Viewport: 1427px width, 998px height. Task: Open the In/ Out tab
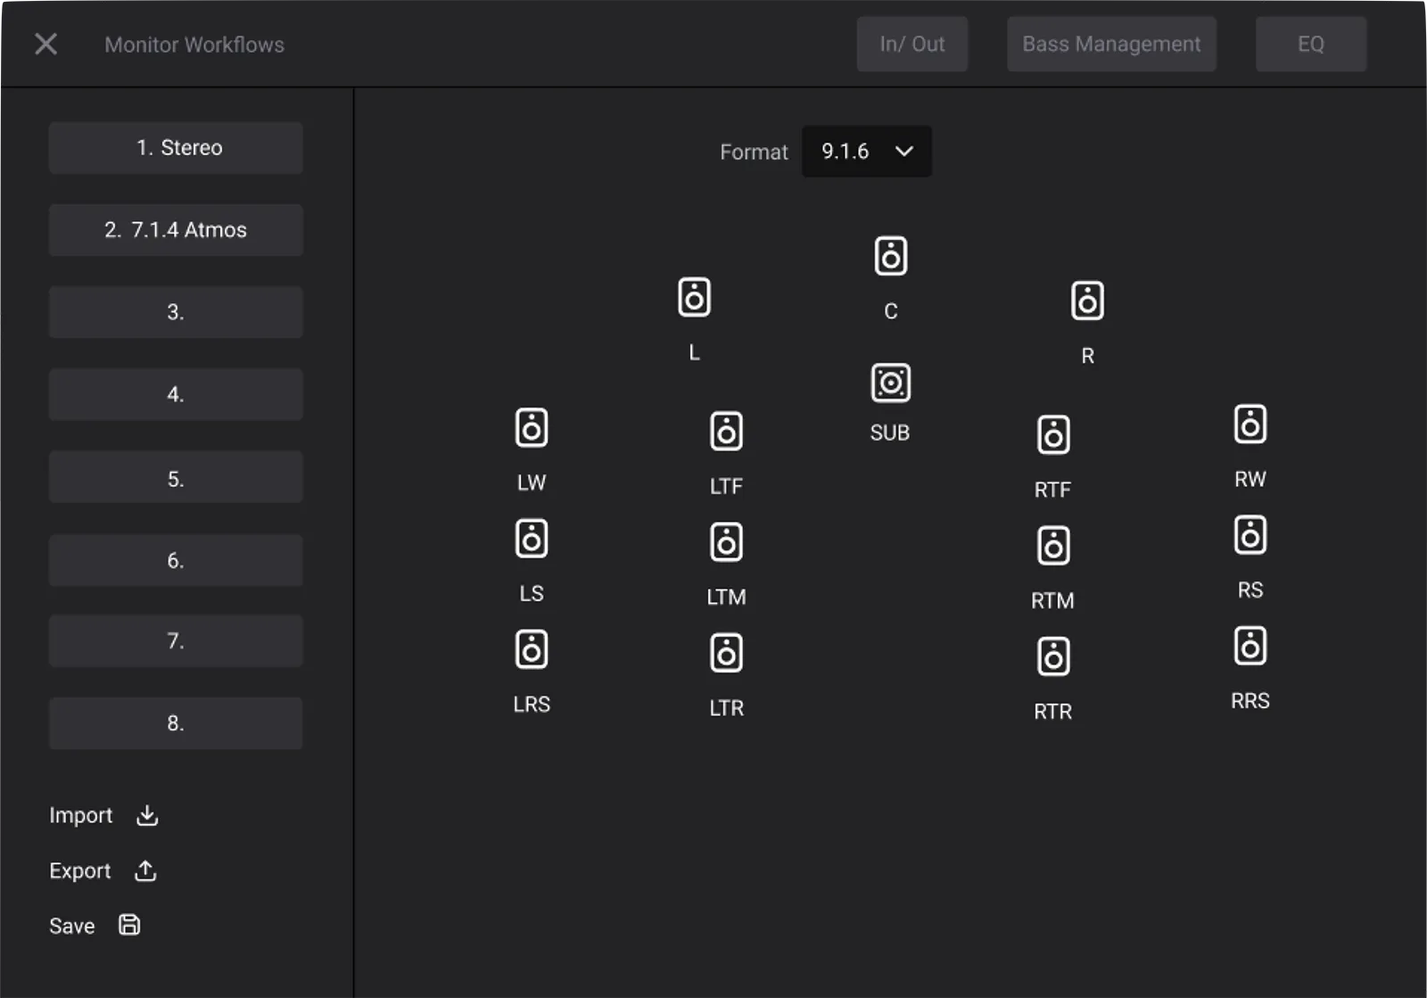point(911,45)
